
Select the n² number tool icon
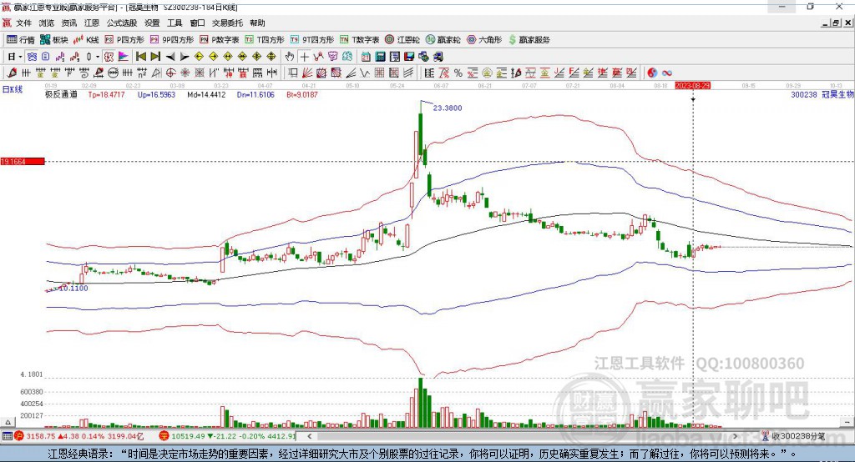(142, 73)
